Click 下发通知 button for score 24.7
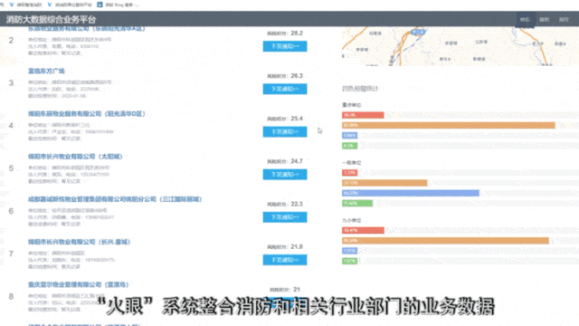The width and height of the screenshot is (579, 326). point(285,175)
